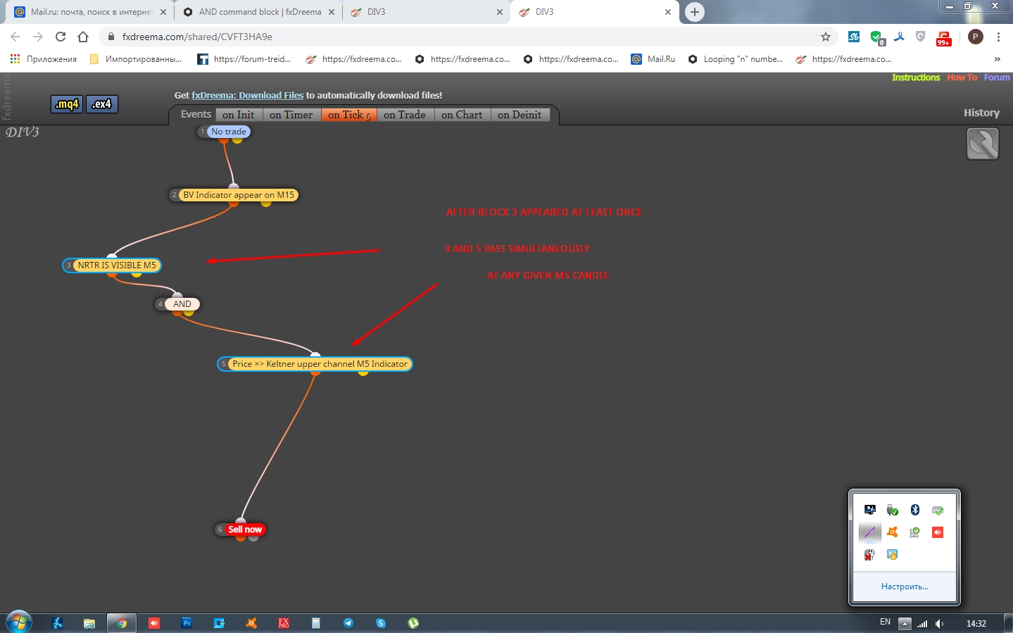This screenshot has height=633, width=1013.
Task: Bookmark this page with the star
Action: point(826,37)
